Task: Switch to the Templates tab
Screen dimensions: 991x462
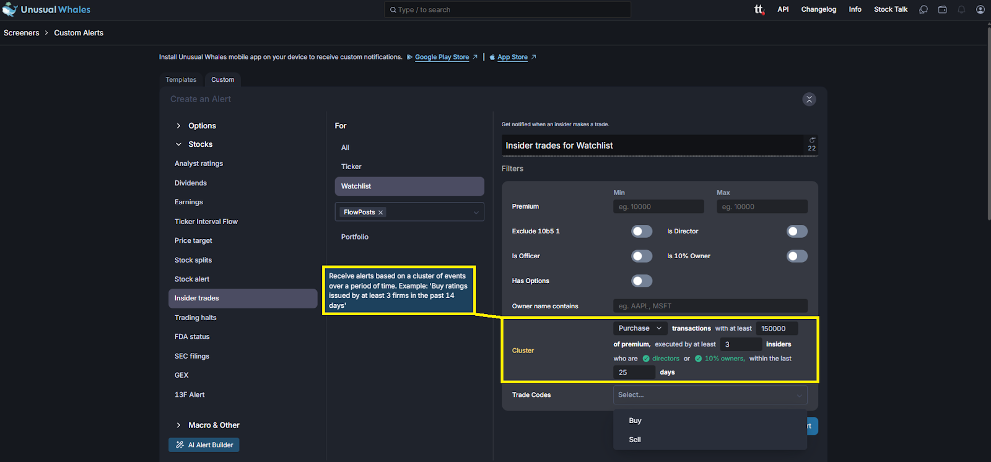Action: [181, 80]
